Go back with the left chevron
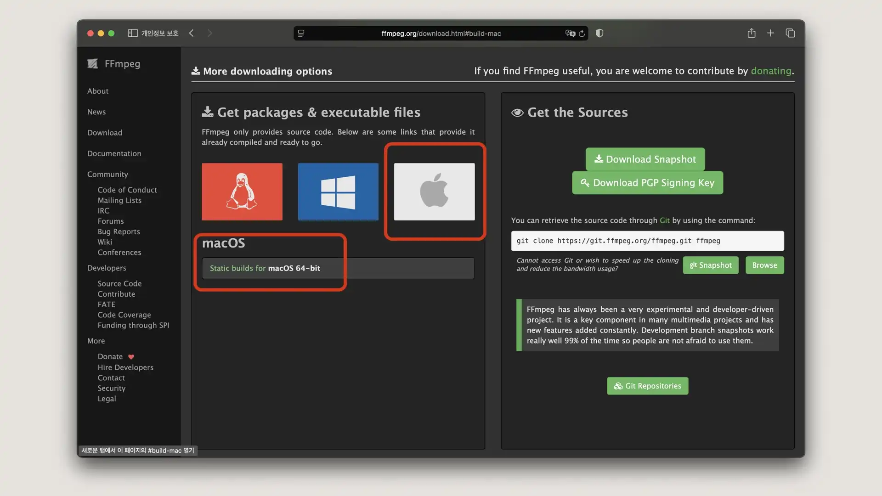Viewport: 882px width, 496px height. click(192, 33)
